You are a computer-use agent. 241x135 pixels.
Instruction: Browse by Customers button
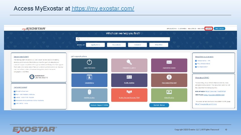[116, 45]
